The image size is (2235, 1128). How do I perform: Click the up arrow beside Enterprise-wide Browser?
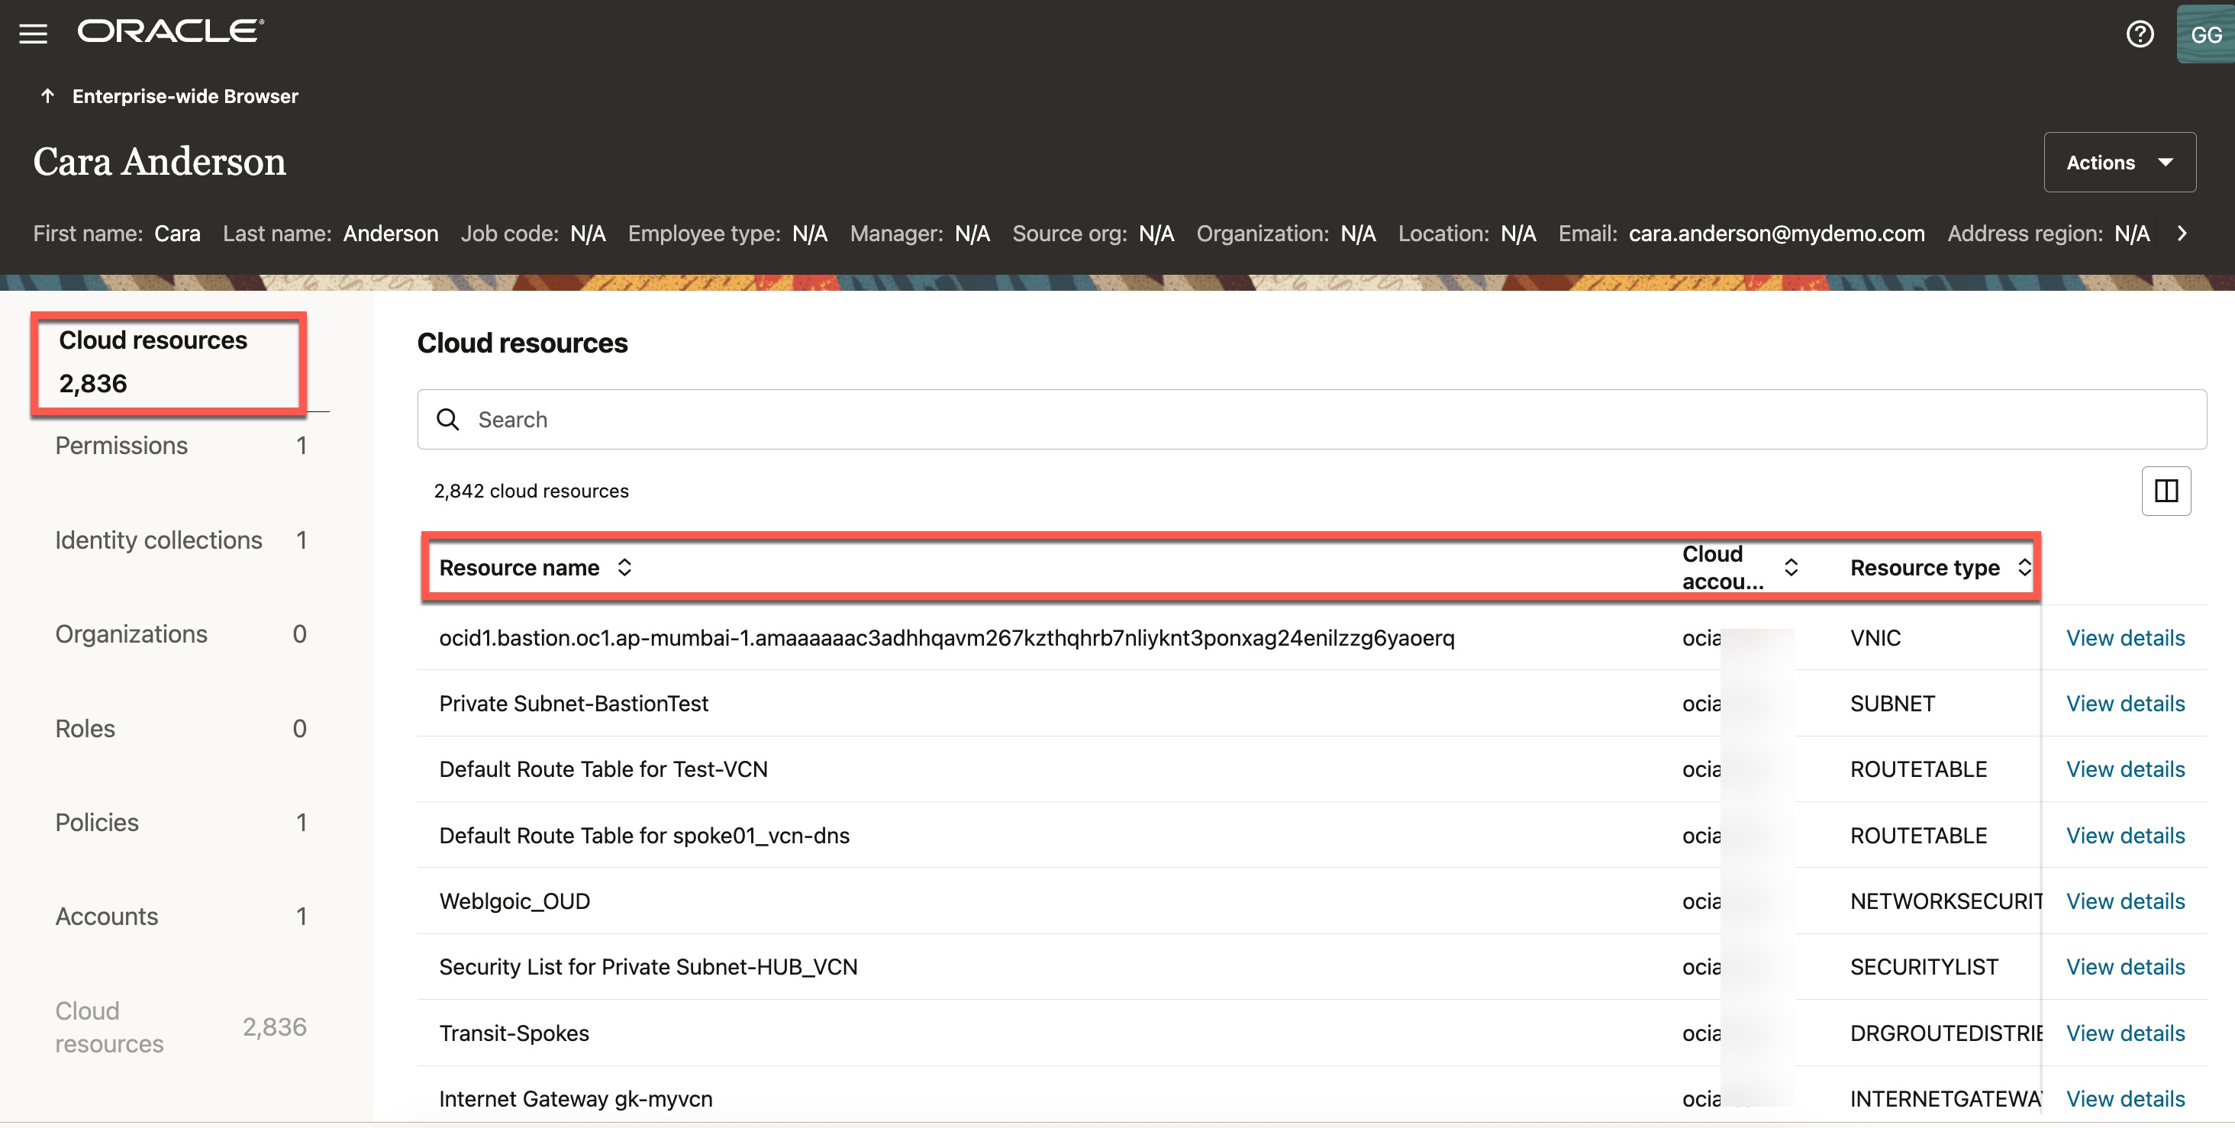click(48, 95)
